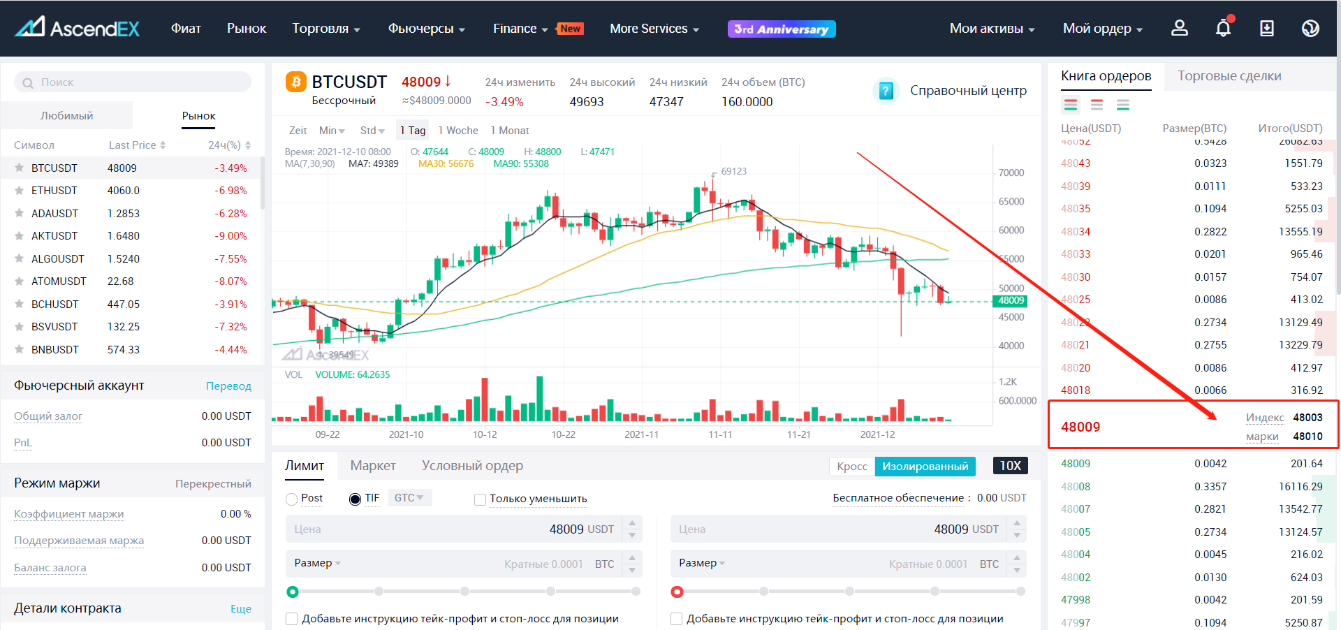Sort by Last Price arrows

163,145
